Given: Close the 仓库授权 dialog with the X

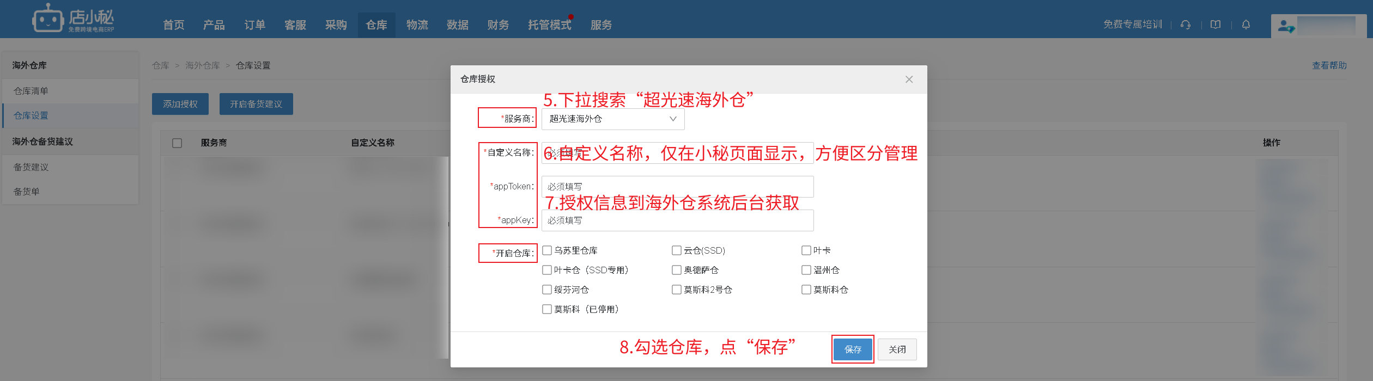Looking at the screenshot, I should click(x=909, y=79).
